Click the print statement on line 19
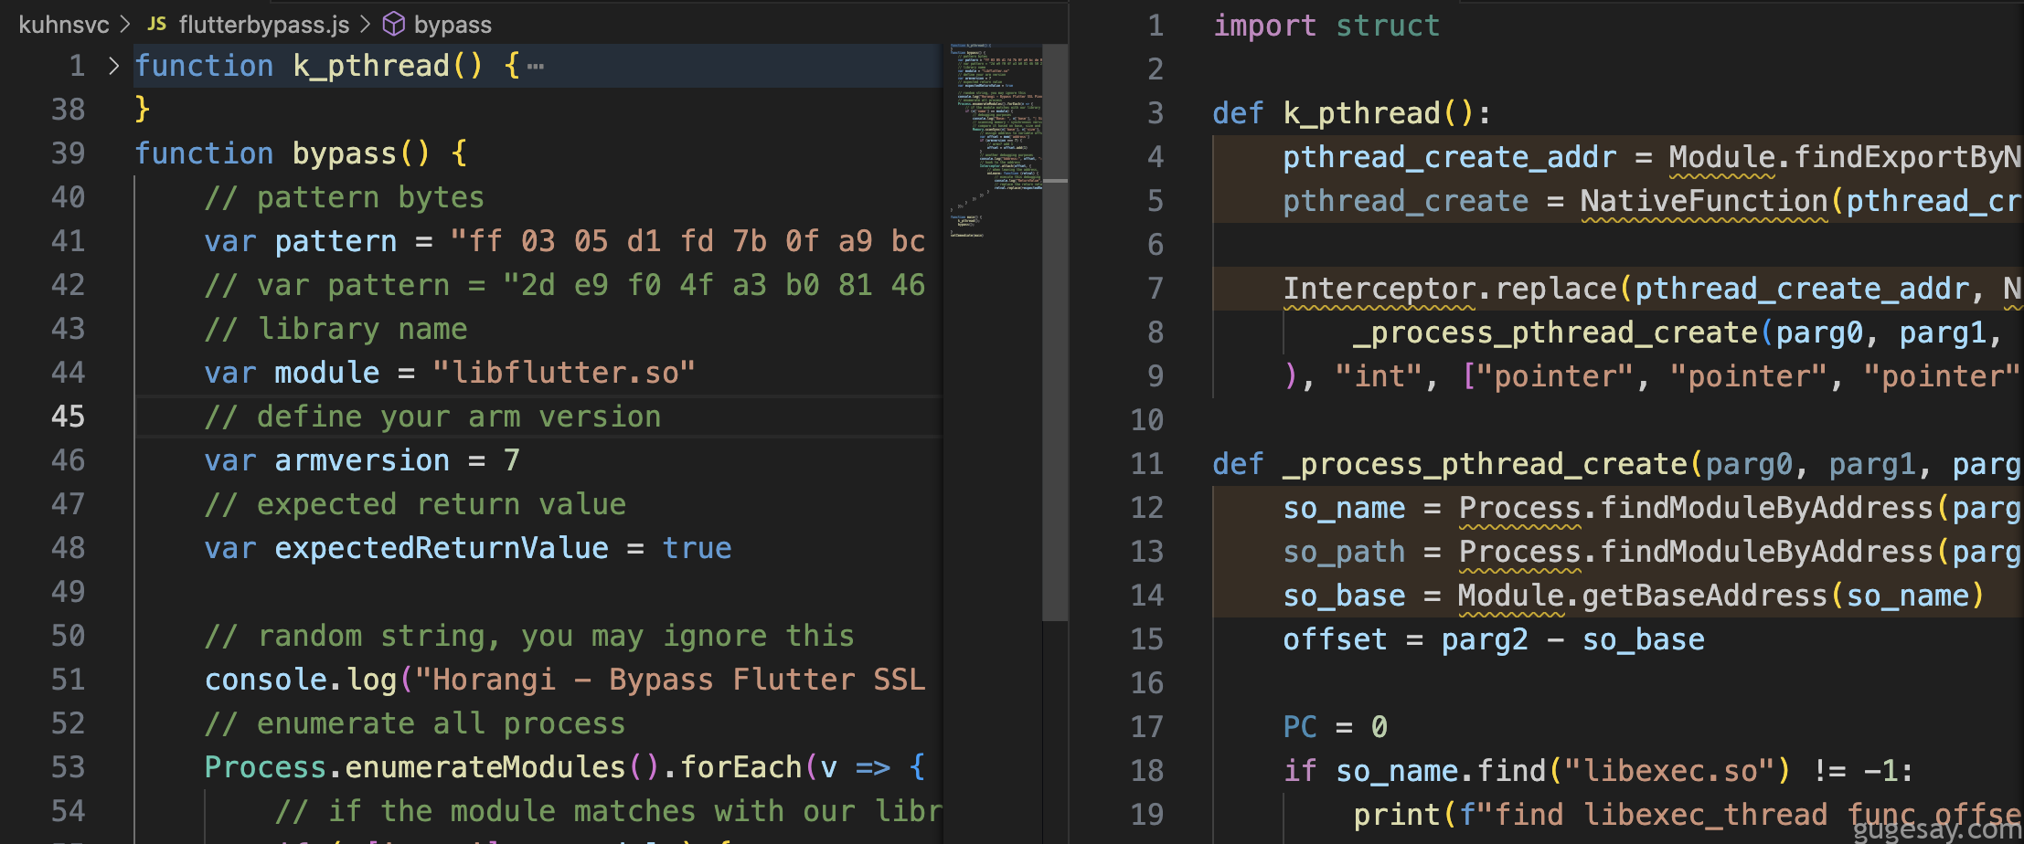The height and width of the screenshot is (844, 2024). click(x=1687, y=815)
